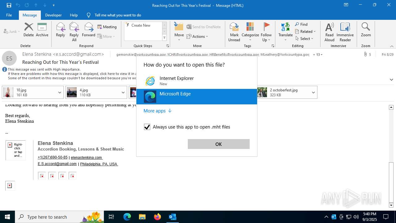Viewport: 396px width, 223px height.
Task: Click the attachment count paperclip 5
Action: [368, 55]
